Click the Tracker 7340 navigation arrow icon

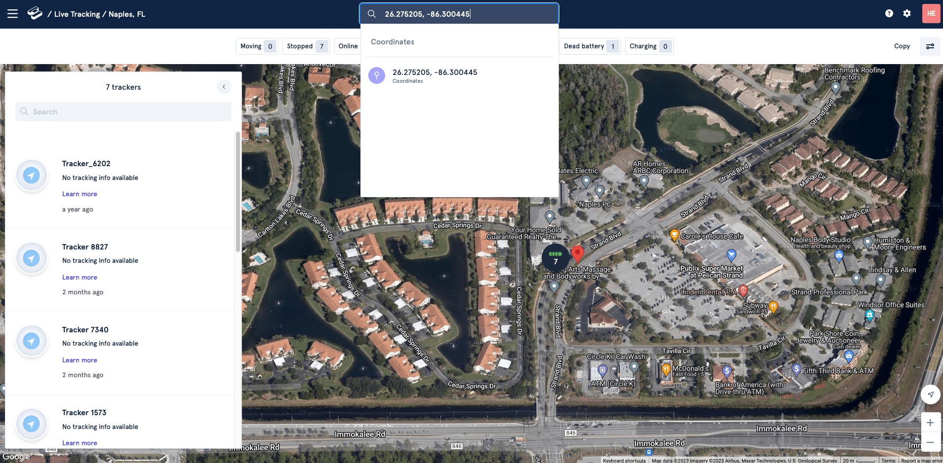click(x=32, y=341)
